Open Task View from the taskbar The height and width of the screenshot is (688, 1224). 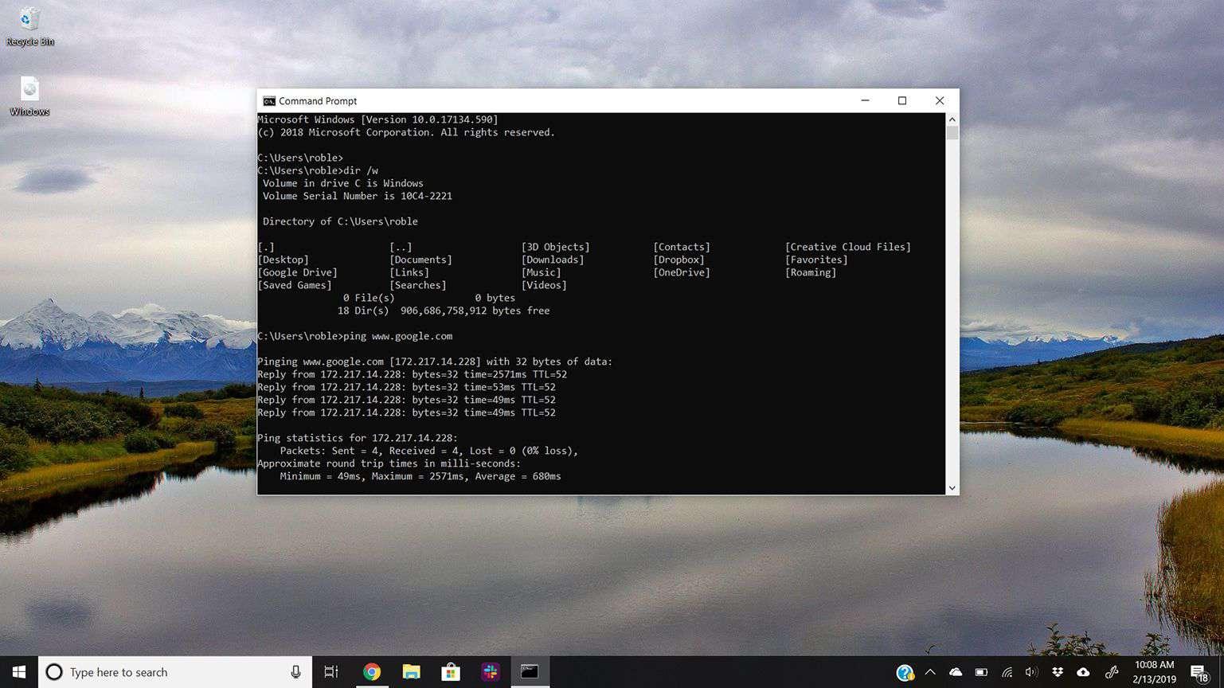(330, 672)
